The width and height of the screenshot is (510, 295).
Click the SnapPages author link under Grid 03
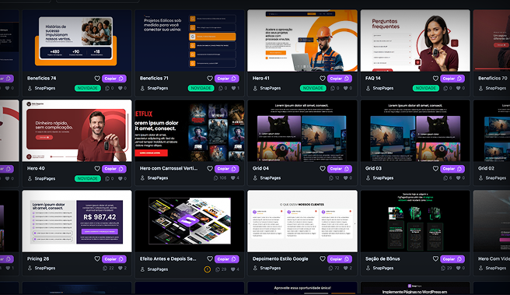(x=382, y=178)
